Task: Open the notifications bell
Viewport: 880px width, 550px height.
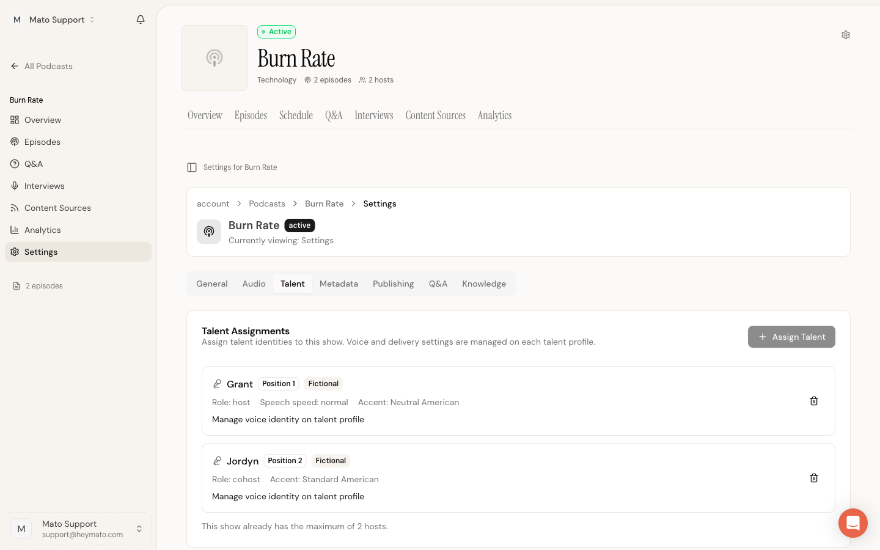Action: pyautogui.click(x=141, y=20)
